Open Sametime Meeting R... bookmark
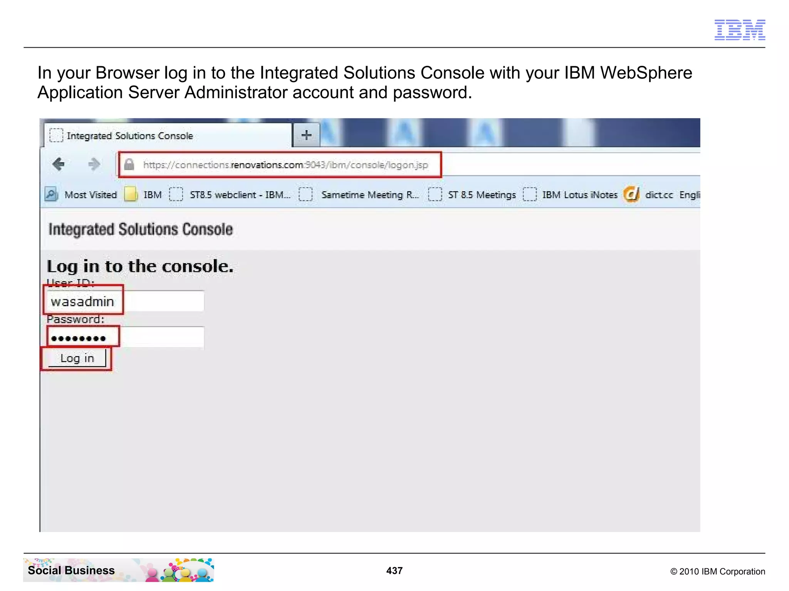This screenshot has width=789, height=591. [x=359, y=195]
